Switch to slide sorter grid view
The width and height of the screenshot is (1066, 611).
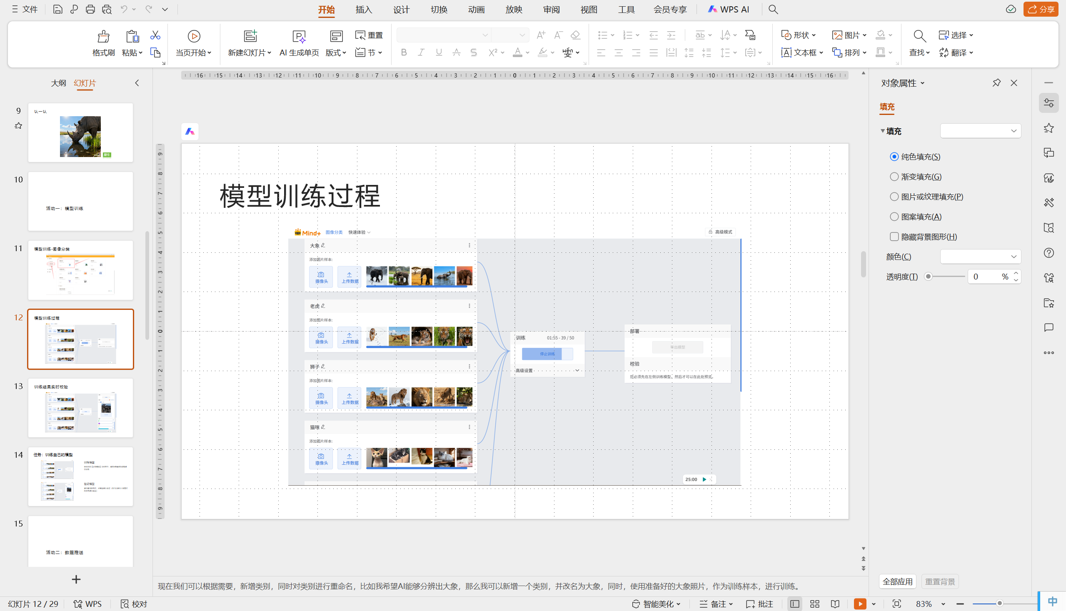[x=815, y=604]
